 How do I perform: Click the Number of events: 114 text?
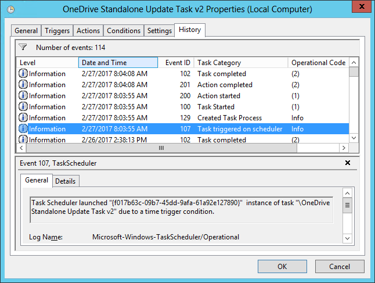click(71, 48)
